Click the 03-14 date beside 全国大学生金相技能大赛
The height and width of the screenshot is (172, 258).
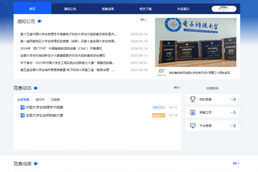173,115
